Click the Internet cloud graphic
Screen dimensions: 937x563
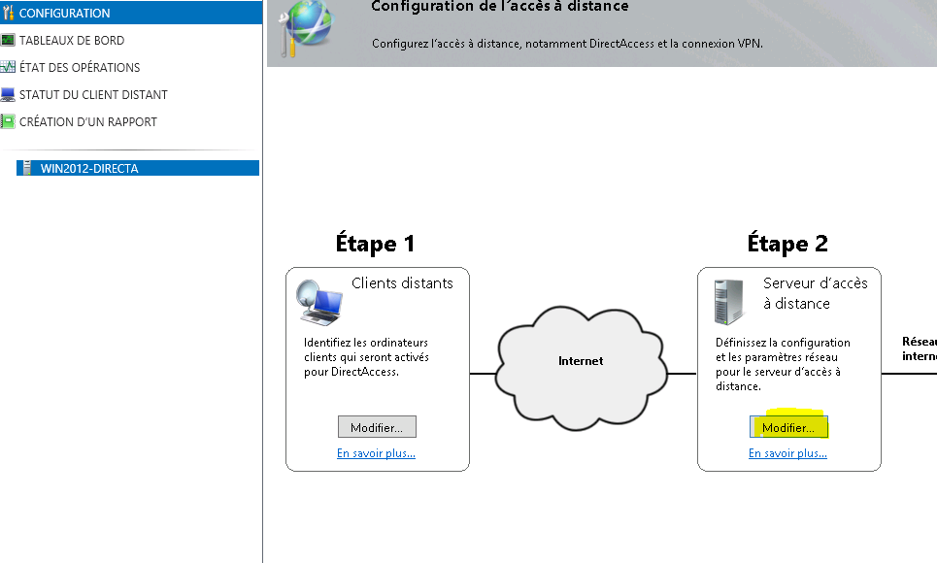pyautogui.click(x=581, y=367)
